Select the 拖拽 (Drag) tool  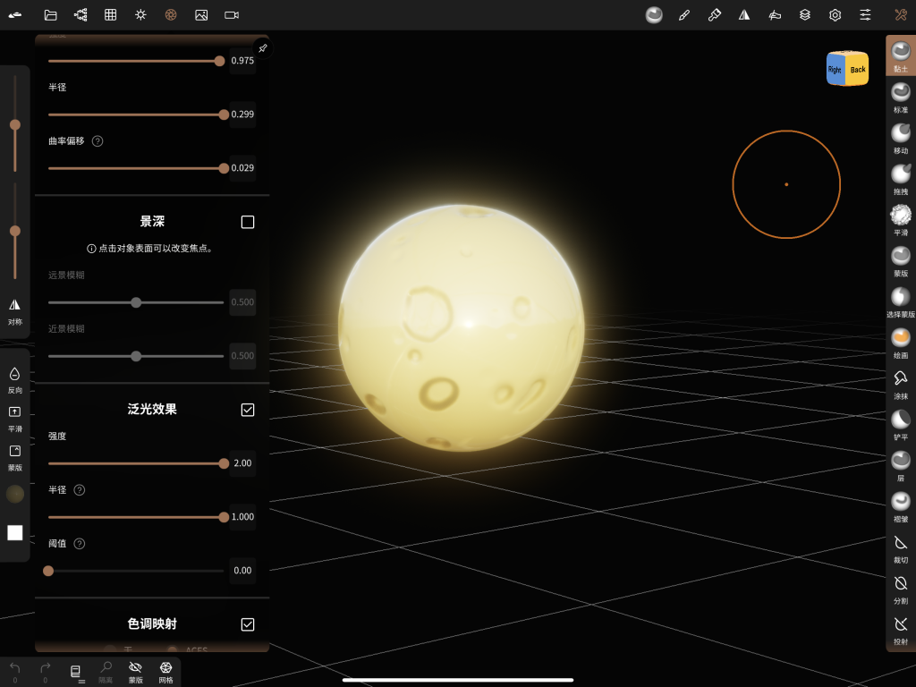click(x=900, y=179)
